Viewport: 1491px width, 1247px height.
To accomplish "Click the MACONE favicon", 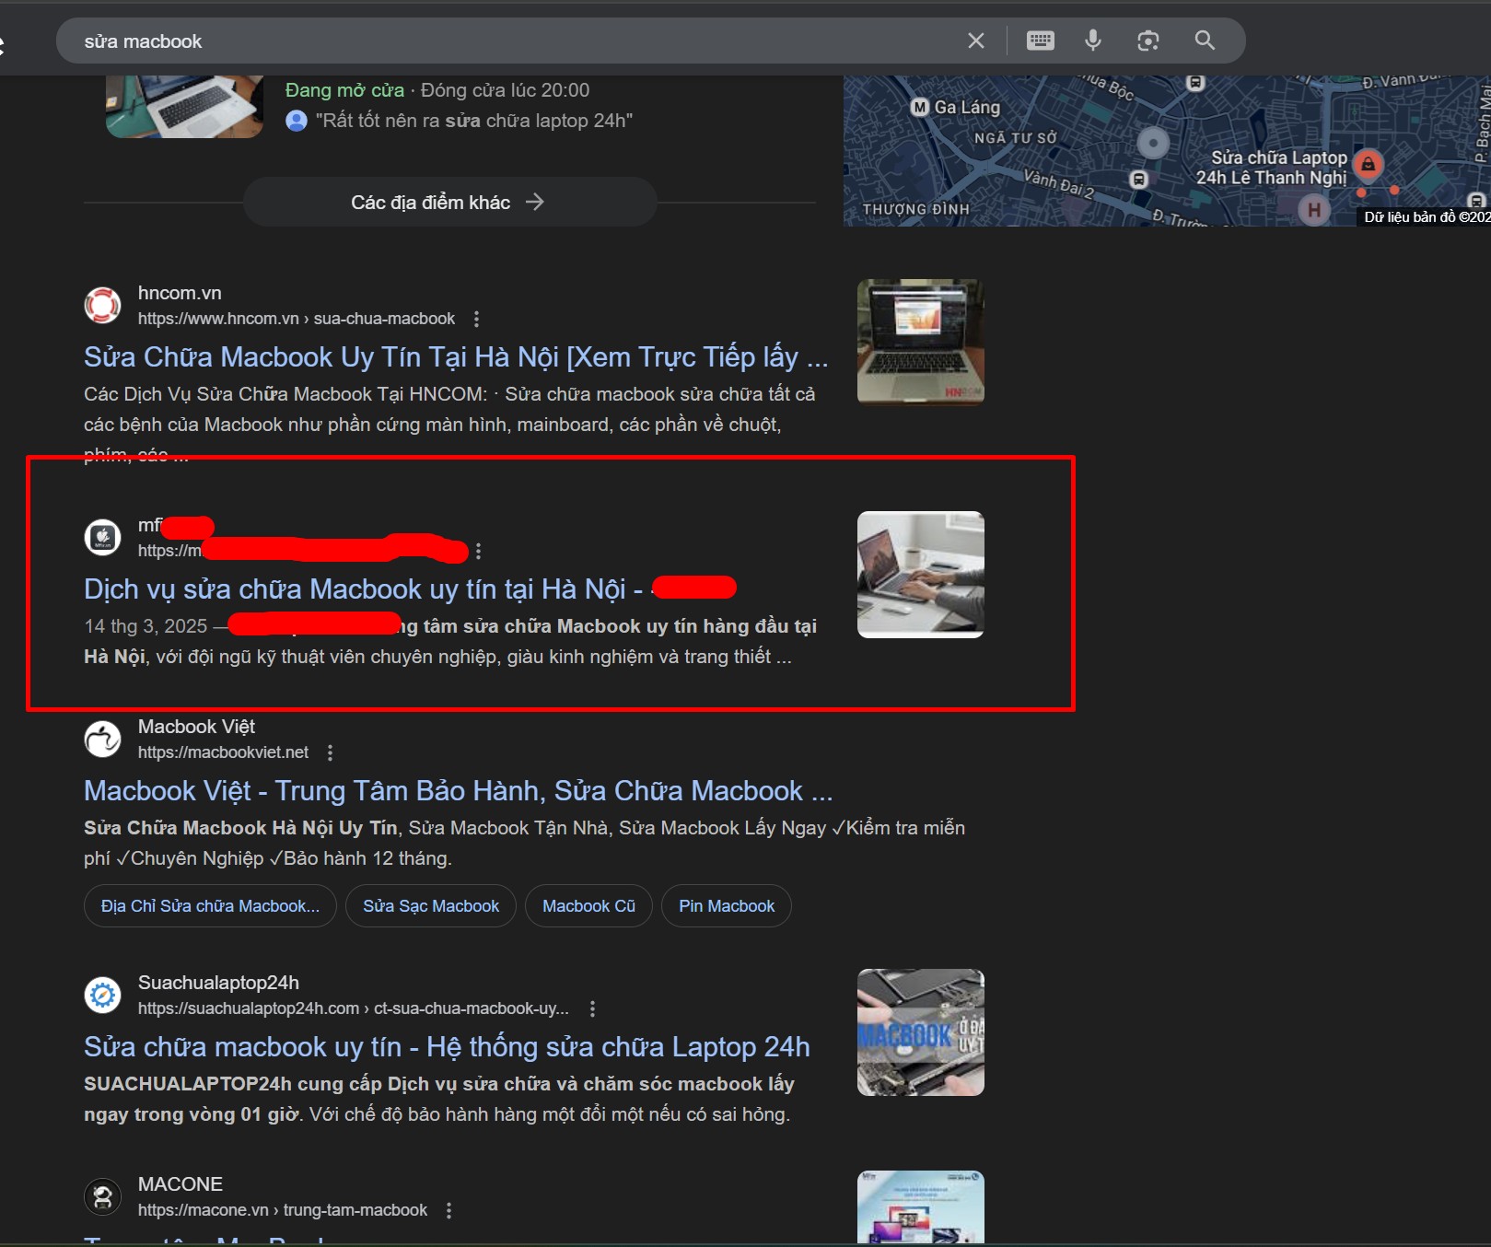I will [x=102, y=1196].
